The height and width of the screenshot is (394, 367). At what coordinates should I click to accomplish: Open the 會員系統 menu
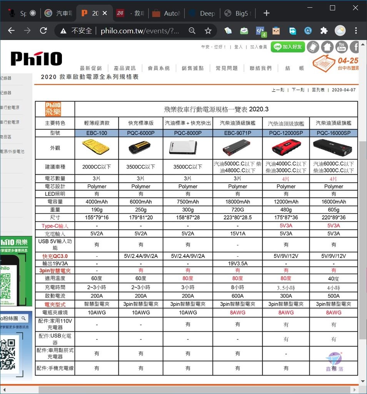click(x=159, y=68)
